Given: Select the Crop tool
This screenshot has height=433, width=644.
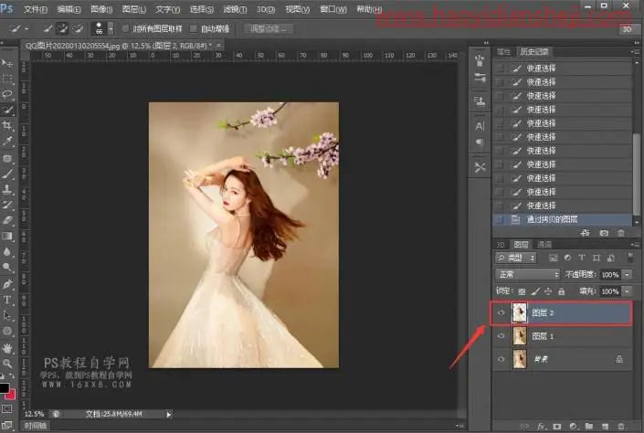Looking at the screenshot, I should (7, 125).
